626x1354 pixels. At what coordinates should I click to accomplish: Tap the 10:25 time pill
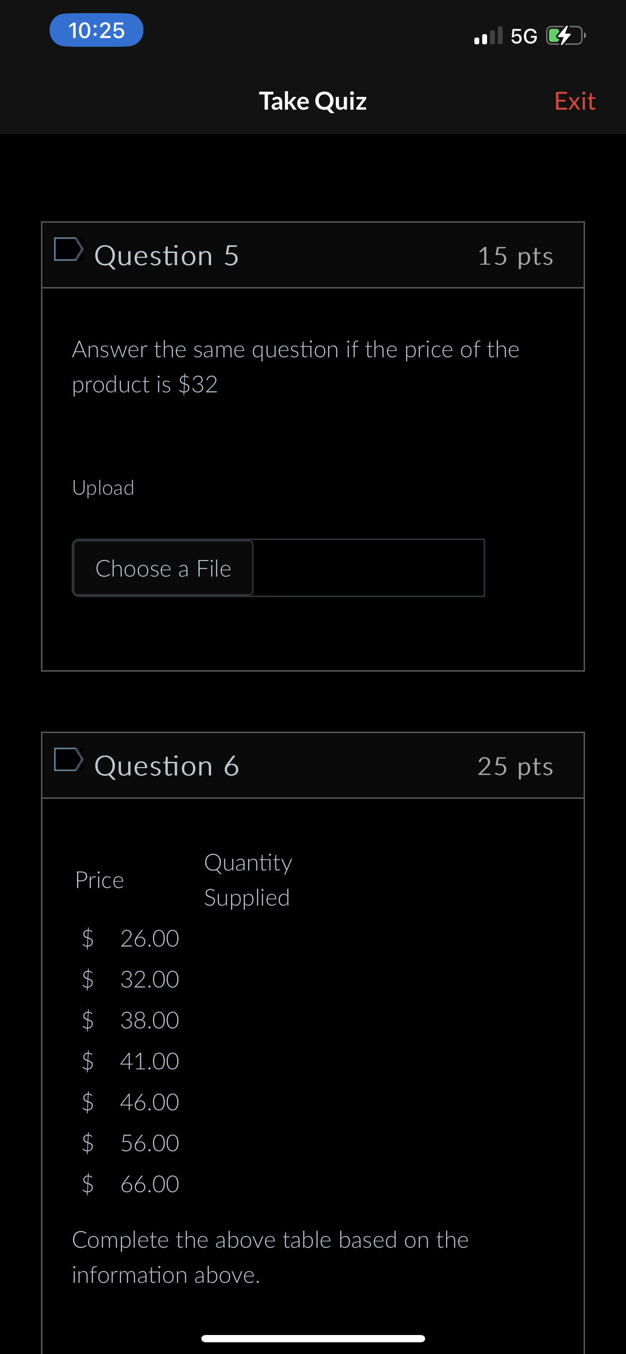click(96, 30)
